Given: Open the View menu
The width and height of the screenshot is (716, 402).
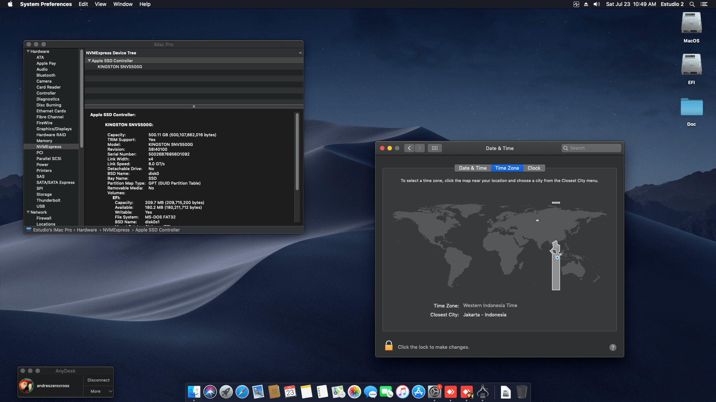Looking at the screenshot, I should pyautogui.click(x=100, y=4).
